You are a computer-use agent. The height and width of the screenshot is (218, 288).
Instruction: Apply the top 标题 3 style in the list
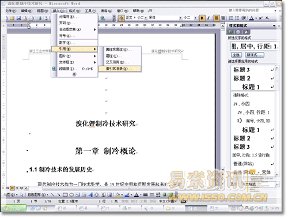(253, 70)
